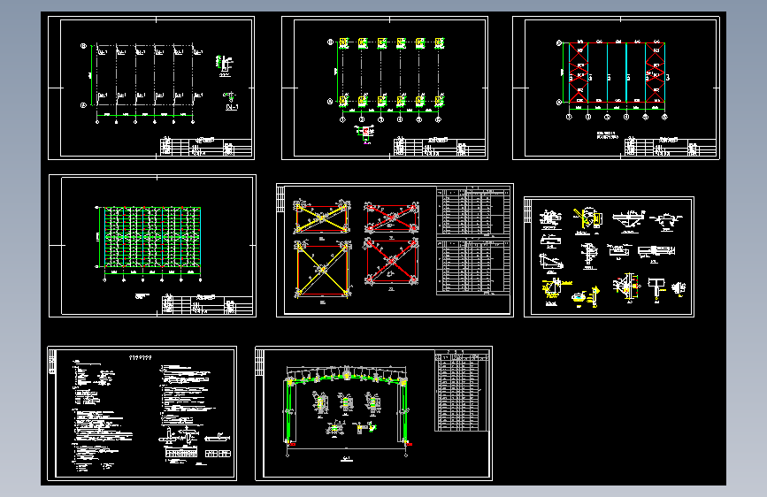Screen dimensions: 767x497
Task: Select the design general notes text sheet
Action: tap(142, 413)
